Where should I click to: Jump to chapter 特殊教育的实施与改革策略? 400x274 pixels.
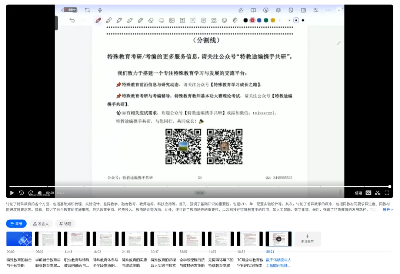(134, 263)
